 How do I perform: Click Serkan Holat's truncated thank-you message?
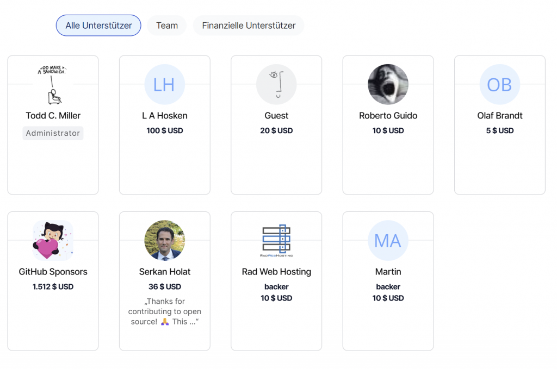pos(164,311)
